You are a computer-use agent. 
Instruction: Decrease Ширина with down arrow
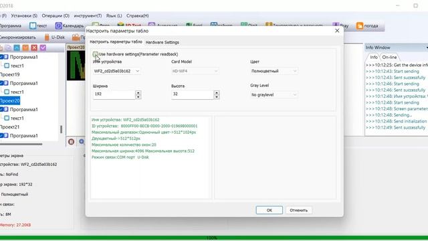138,96
